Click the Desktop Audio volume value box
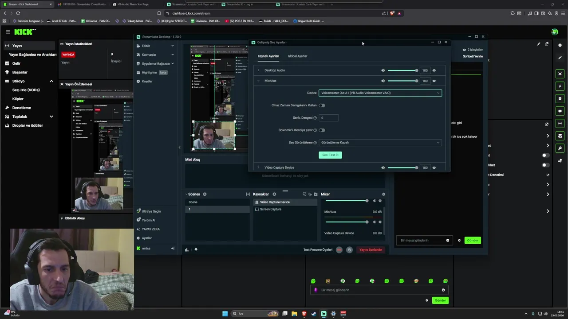Screen dimensions: 568x319 pos(425,70)
